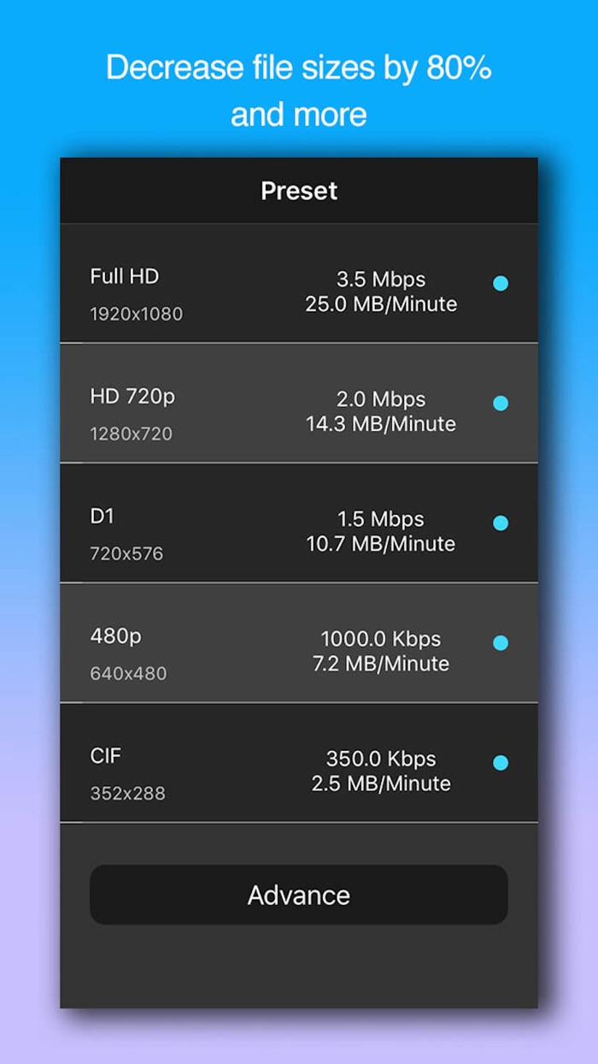Viewport: 598px width, 1064px height.
Task: Click the 2.0 Mbps text for HD 720p
Action: click(x=379, y=399)
